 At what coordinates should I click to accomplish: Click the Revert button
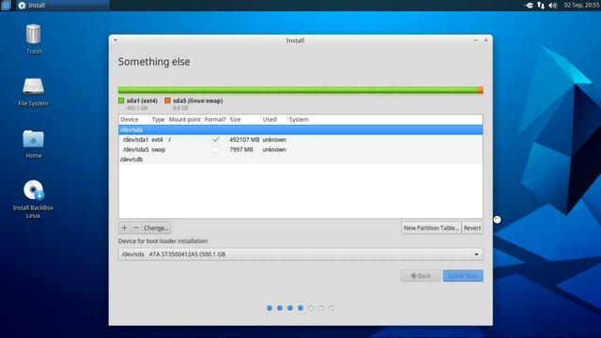[472, 227]
